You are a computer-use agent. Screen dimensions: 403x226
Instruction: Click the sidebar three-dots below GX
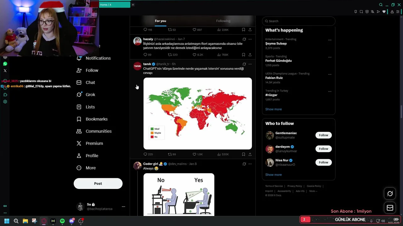coord(5,213)
